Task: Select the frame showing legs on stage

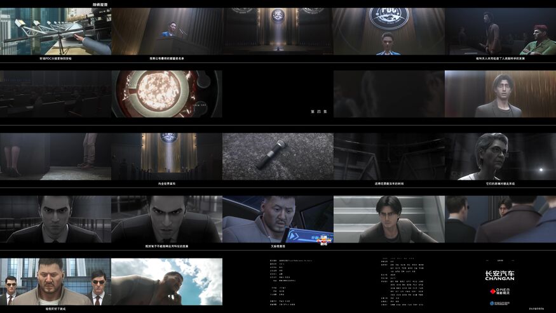Action: (x=56, y=156)
